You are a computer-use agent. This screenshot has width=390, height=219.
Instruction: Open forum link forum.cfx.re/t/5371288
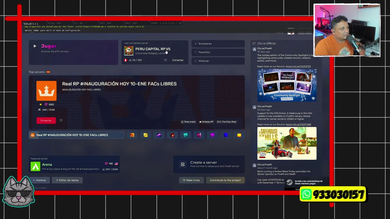point(298,124)
